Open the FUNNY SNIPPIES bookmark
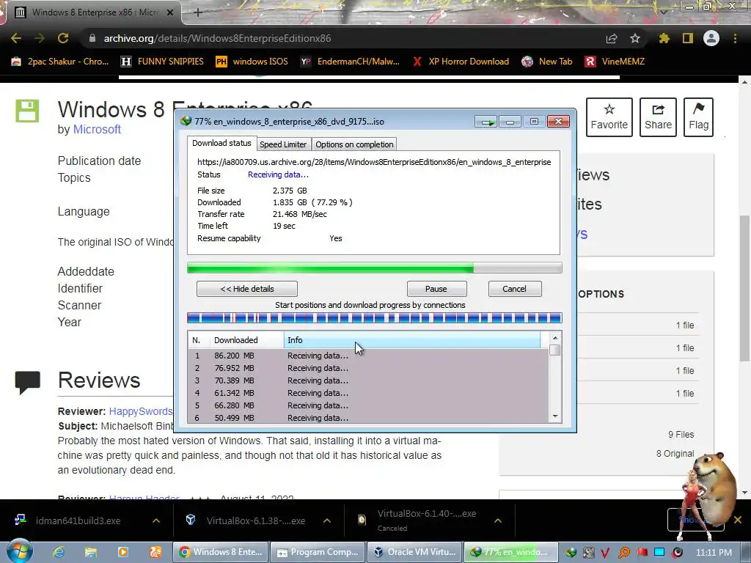The height and width of the screenshot is (563, 751). pos(162,62)
